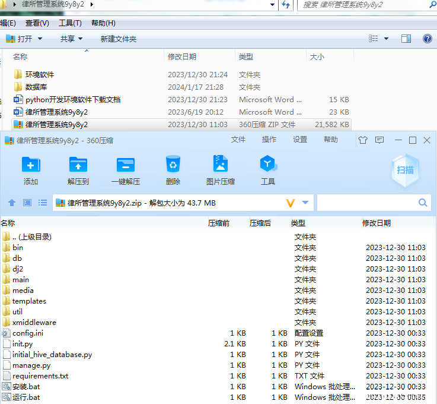Go up one level with the up arrow icon
437x404 pixels.
coord(12,203)
